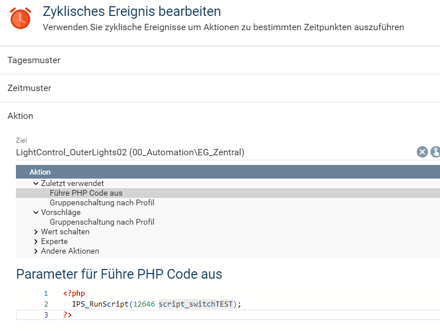Open object selection via hand pointer icon
Screen dimensions: 440x331
tap(435, 152)
